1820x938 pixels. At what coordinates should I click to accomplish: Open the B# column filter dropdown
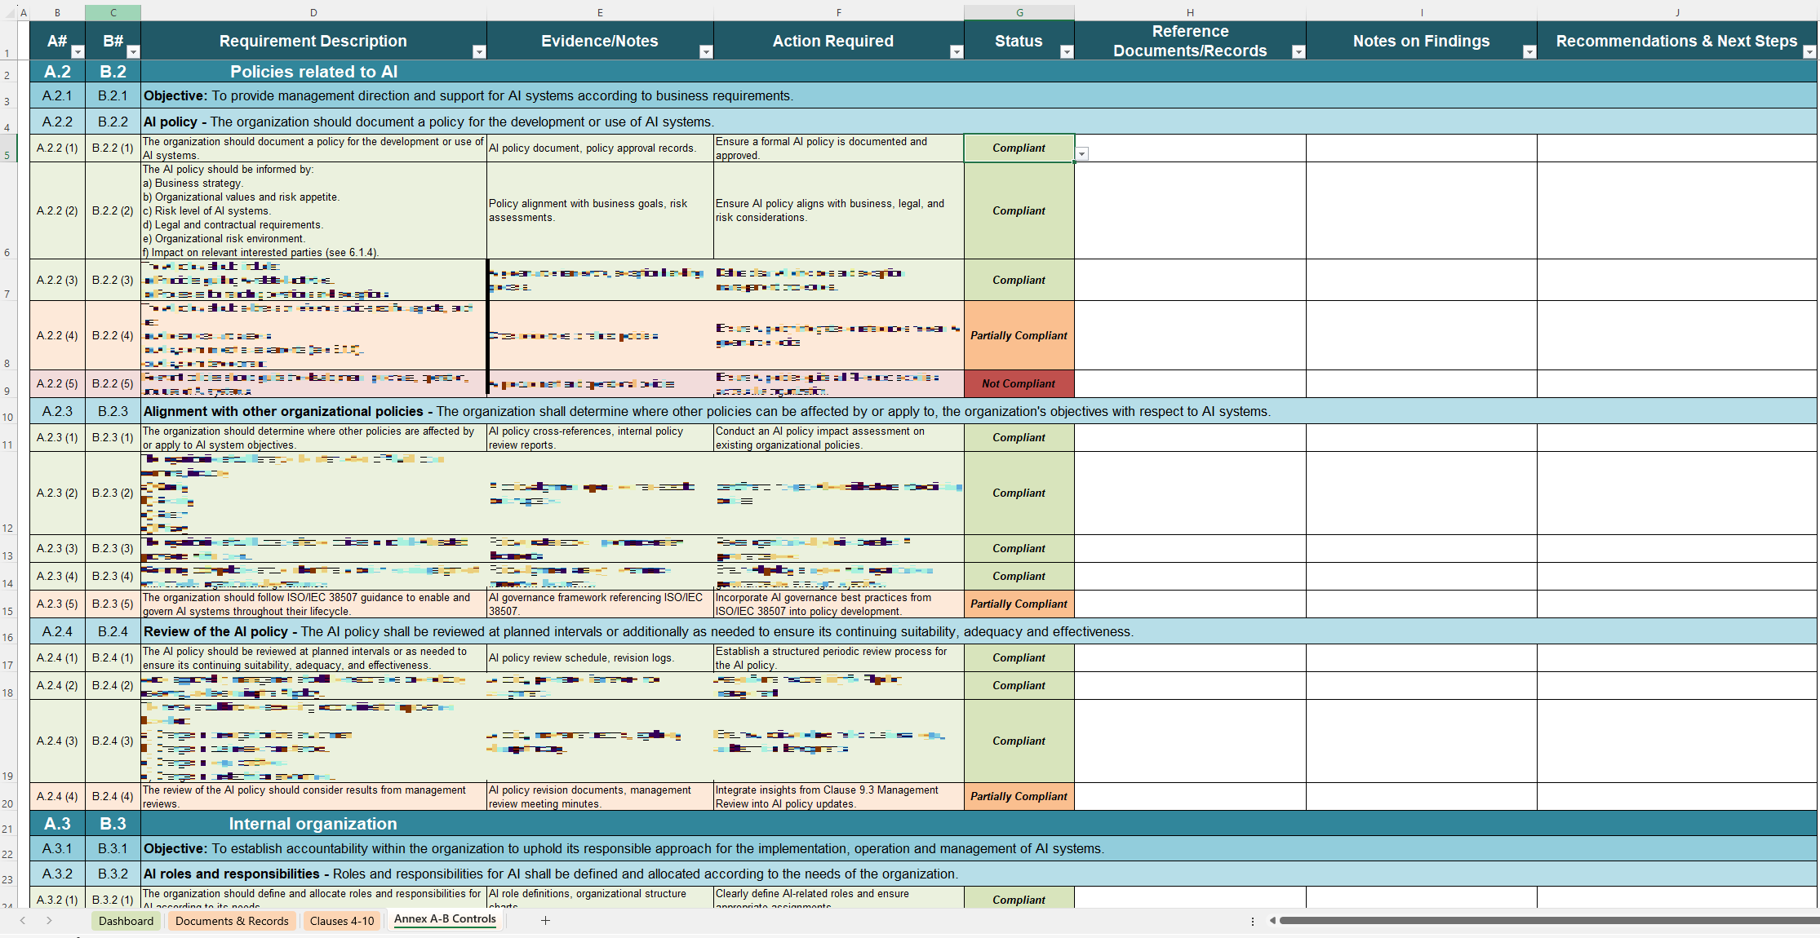[133, 52]
